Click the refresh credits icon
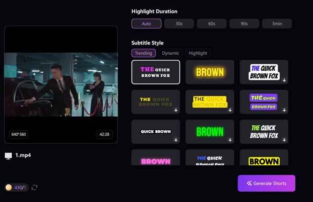Image resolution: width=313 pixels, height=202 pixels. pos(34,187)
